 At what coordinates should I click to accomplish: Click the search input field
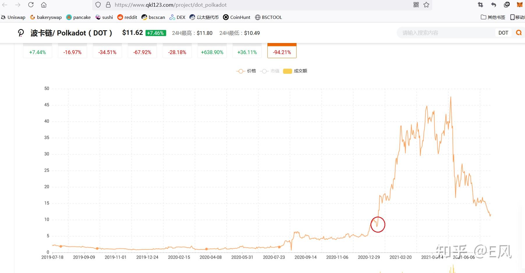click(447, 33)
